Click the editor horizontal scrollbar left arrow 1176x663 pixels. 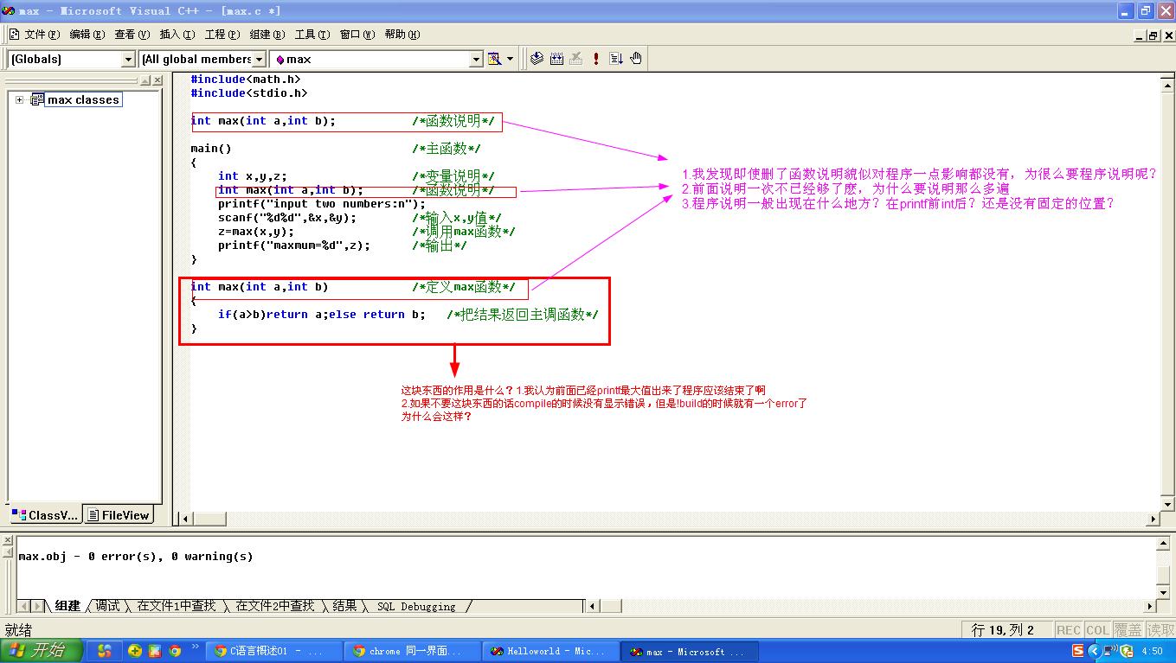pos(184,520)
